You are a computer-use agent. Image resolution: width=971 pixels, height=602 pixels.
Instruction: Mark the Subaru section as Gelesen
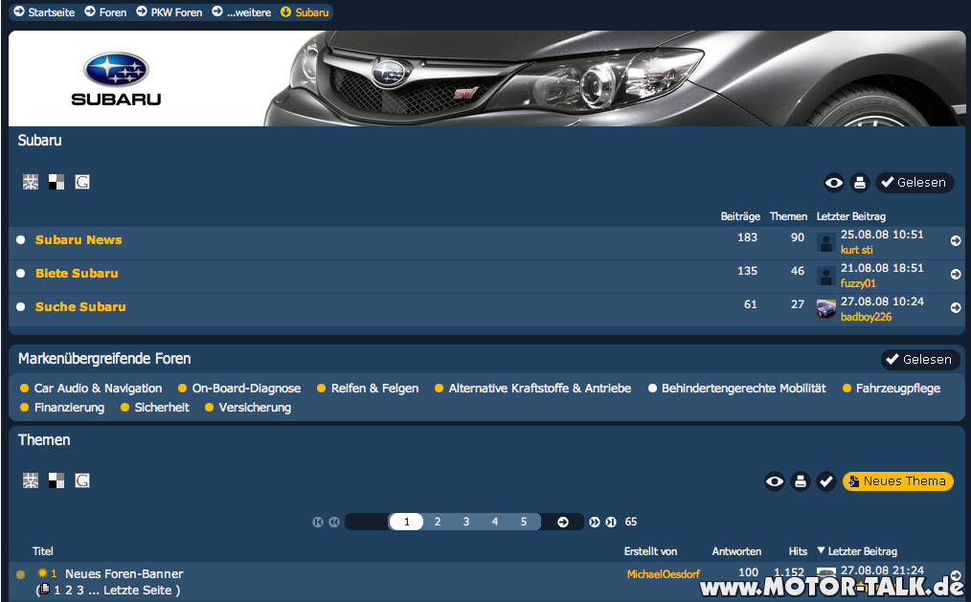915,183
